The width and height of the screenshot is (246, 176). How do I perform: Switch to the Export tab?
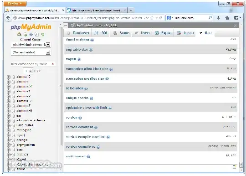point(163,33)
